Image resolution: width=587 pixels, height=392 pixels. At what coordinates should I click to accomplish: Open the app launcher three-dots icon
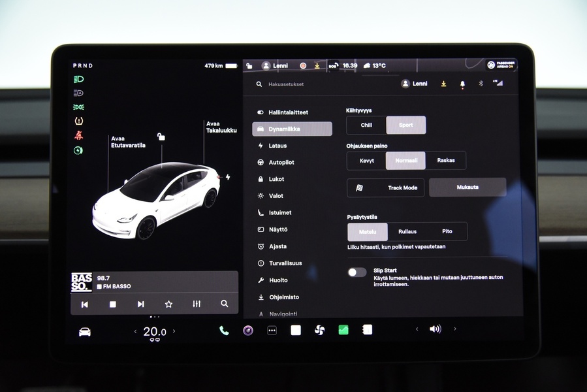pyautogui.click(x=272, y=331)
